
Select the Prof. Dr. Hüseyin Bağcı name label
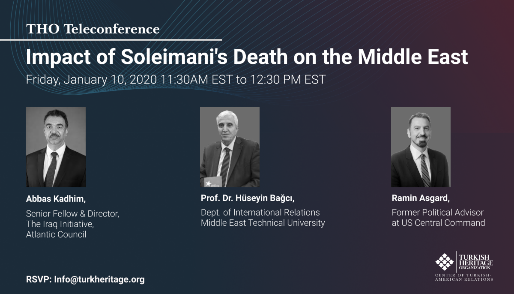pos(248,198)
